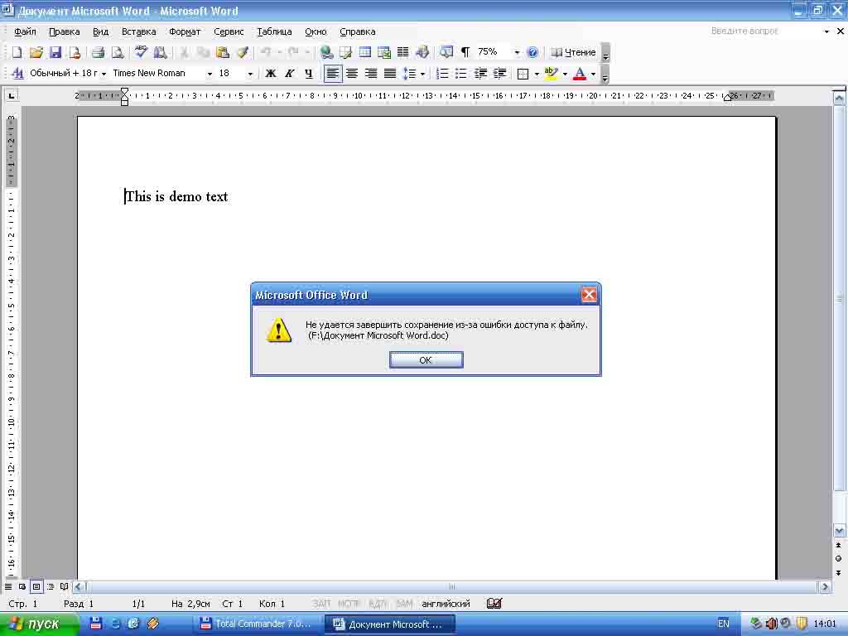Open the Times New Roman font dropdown

210,74
